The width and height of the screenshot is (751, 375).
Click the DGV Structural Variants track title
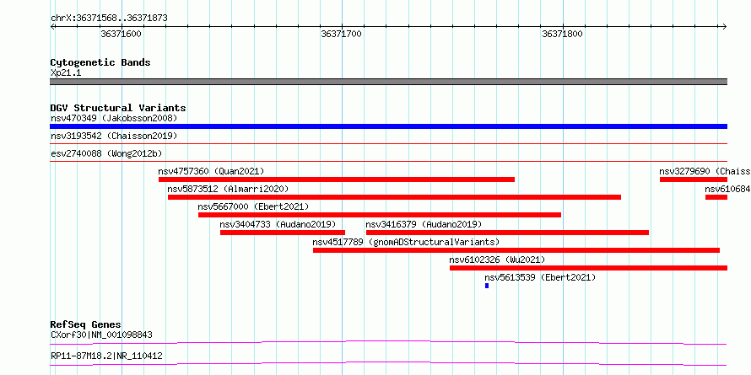click(x=118, y=108)
